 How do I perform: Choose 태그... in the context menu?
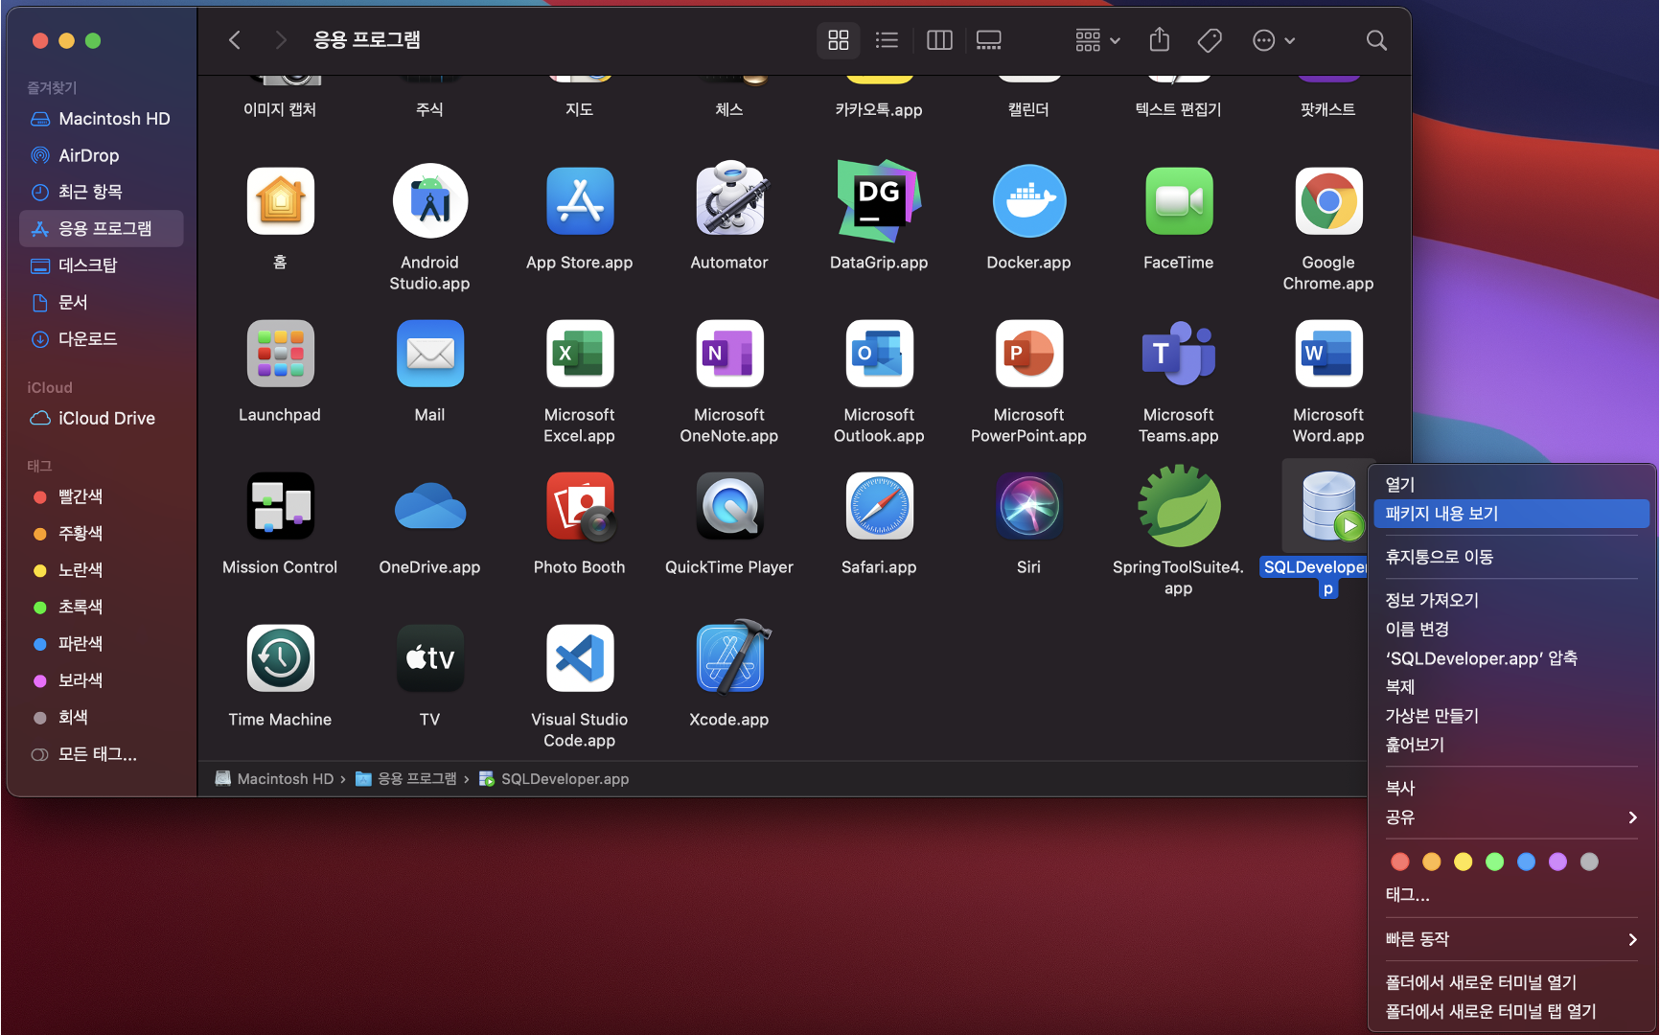1511,895
